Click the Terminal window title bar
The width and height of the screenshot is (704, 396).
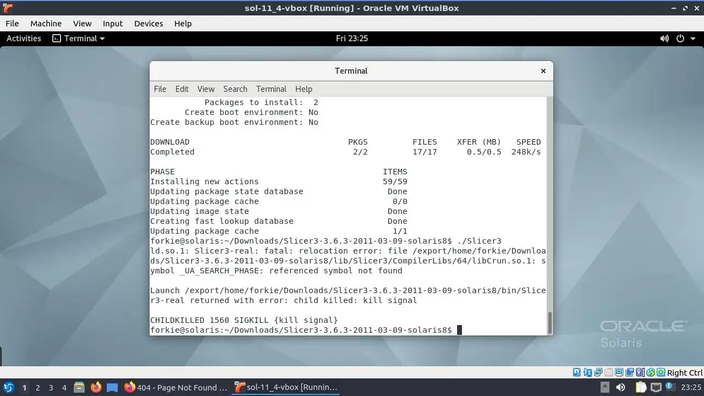pyautogui.click(x=351, y=71)
